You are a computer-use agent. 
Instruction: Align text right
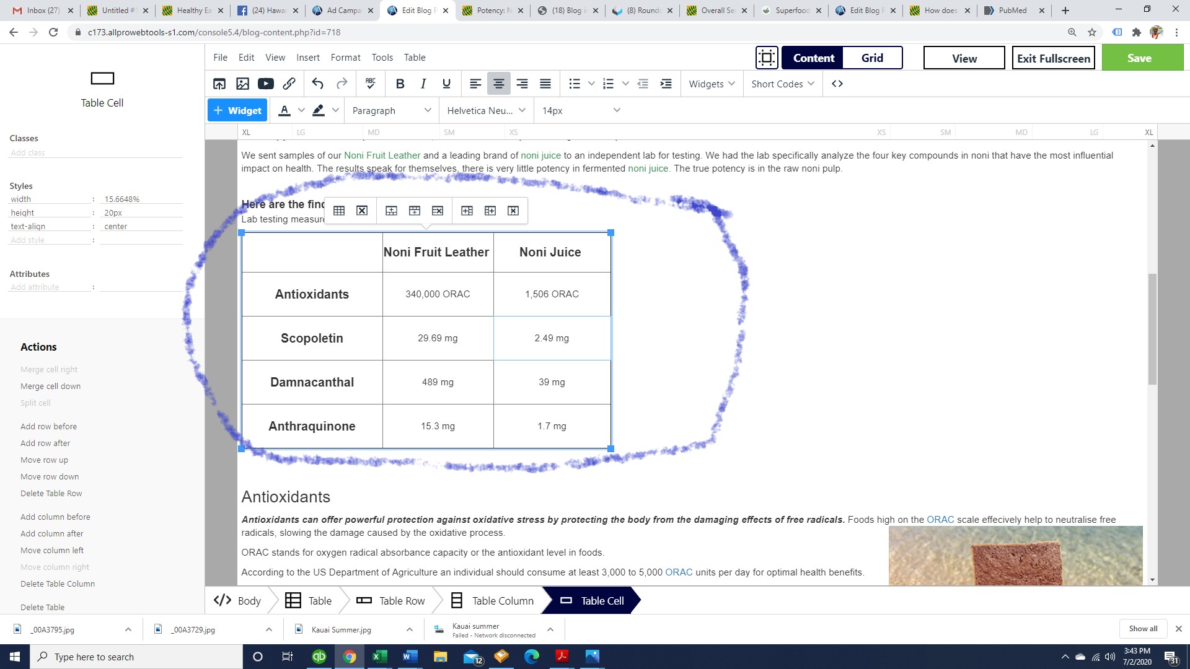(x=522, y=84)
